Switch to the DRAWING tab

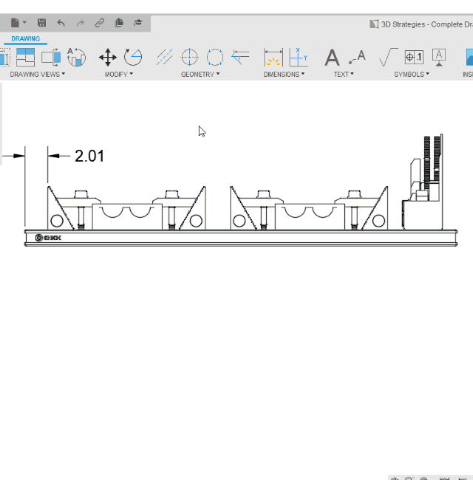[26, 38]
